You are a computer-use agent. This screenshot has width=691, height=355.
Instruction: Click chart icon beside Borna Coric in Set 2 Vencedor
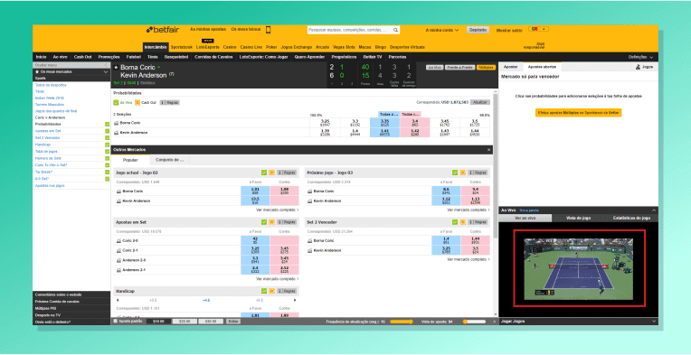(309, 240)
